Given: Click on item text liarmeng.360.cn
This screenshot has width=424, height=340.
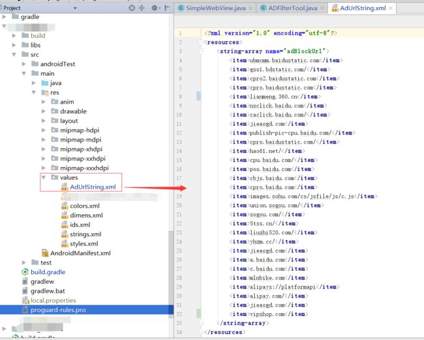Looking at the screenshot, I should (x=274, y=97).
